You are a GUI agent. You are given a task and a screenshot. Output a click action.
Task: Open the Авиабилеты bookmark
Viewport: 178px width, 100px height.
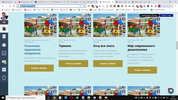coord(17,10)
